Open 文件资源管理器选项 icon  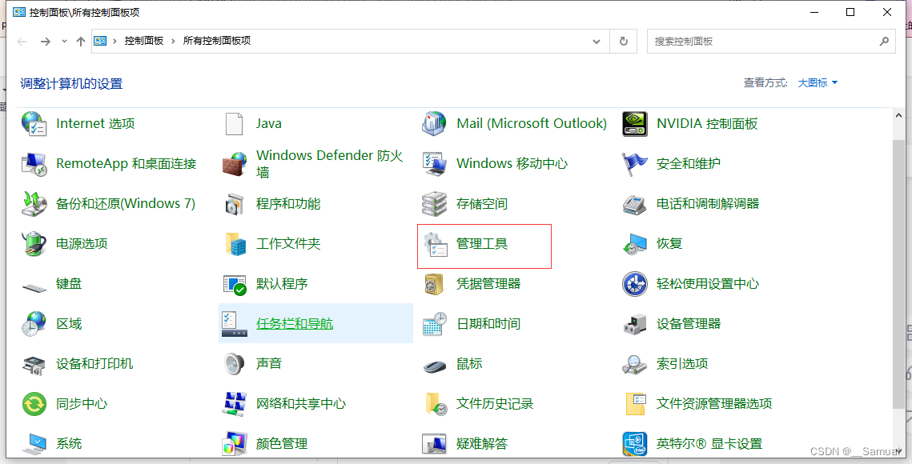[x=636, y=404]
